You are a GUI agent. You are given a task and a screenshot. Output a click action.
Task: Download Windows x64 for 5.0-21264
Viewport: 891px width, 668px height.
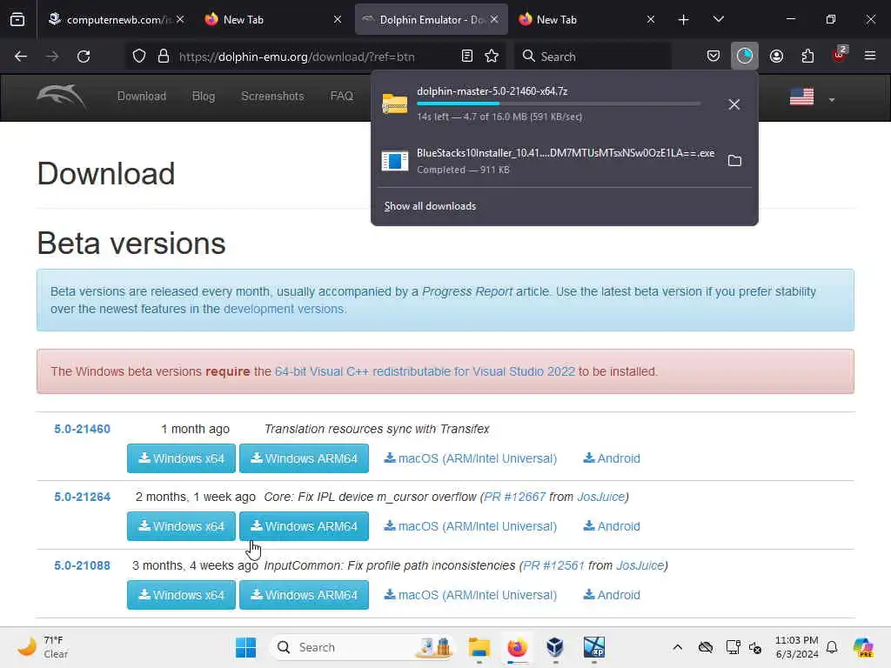[181, 526]
